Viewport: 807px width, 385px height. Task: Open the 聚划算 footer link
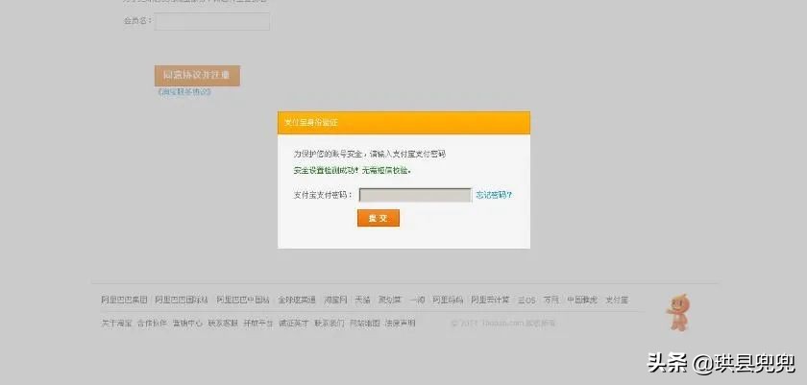click(x=390, y=300)
